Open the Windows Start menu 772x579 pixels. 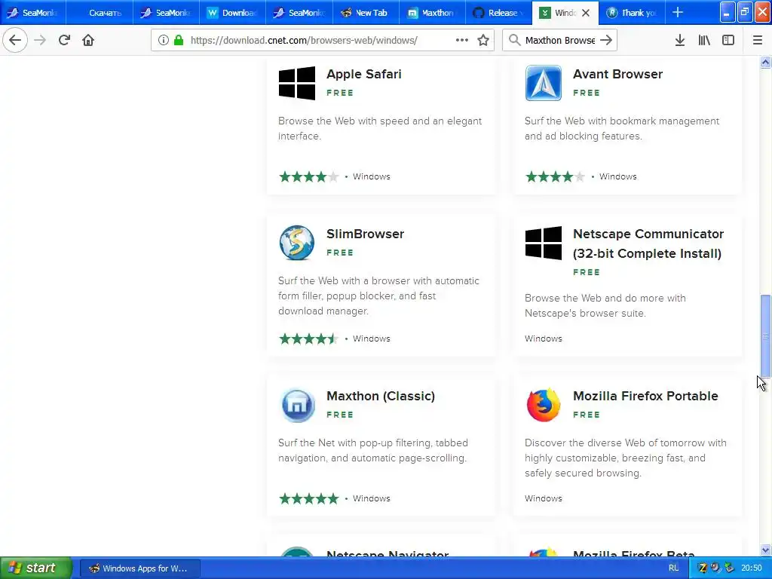click(36, 568)
